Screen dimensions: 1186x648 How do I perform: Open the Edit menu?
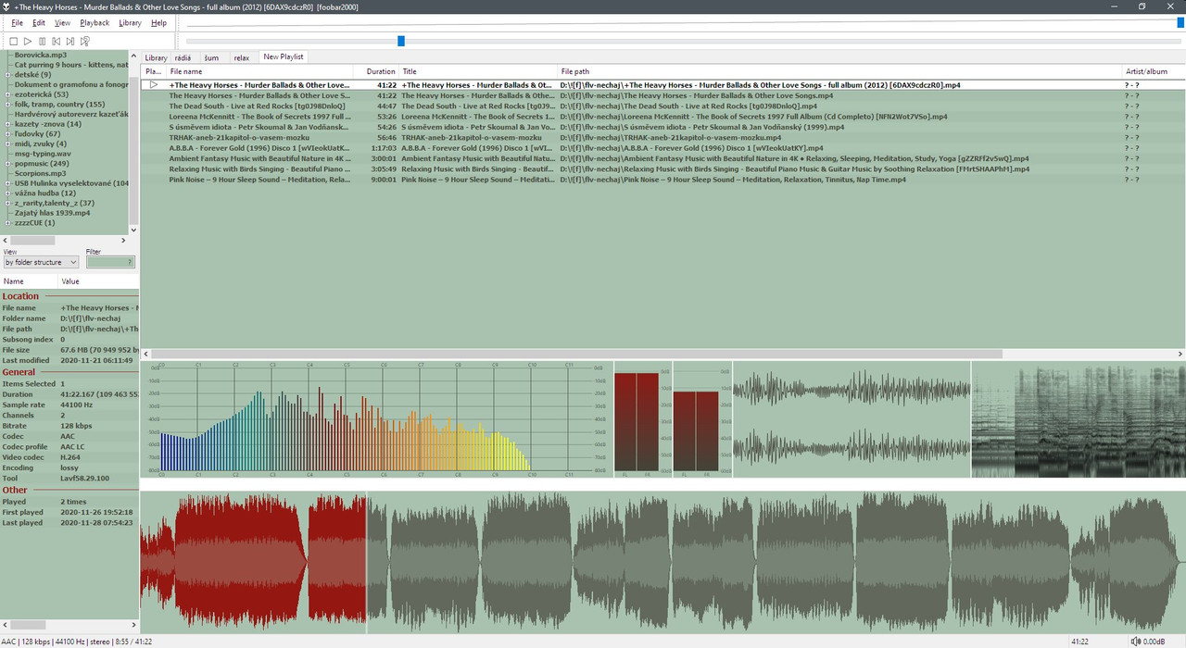click(38, 22)
